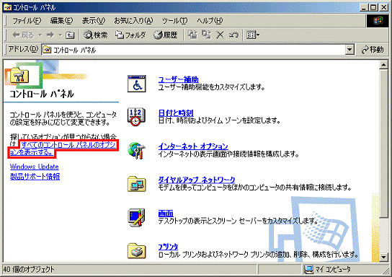Click the Undo toolbar icon
The width and height of the screenshot is (392, 277).
tap(233, 35)
